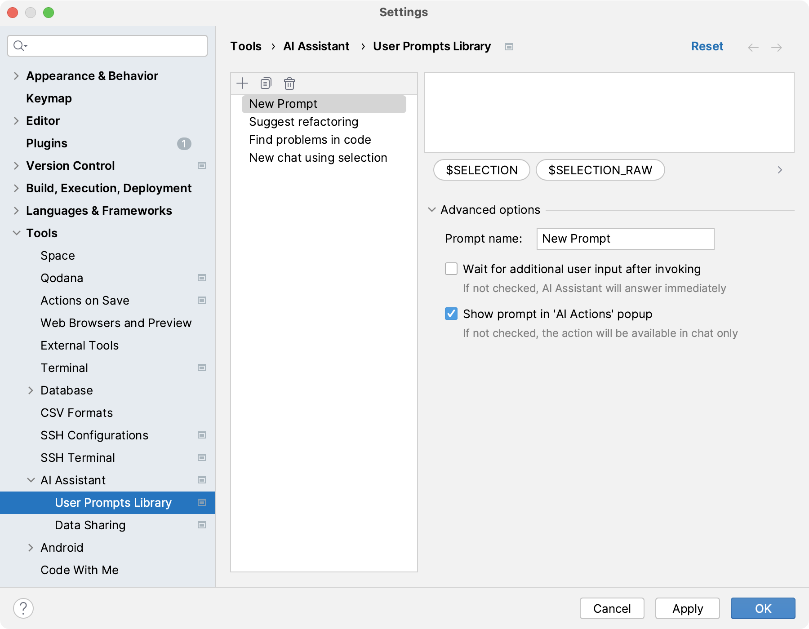Click project icon beside Qodana

[x=202, y=278]
